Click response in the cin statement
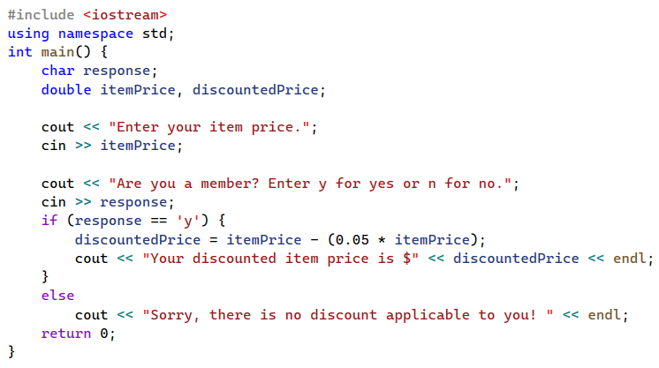 point(133,202)
